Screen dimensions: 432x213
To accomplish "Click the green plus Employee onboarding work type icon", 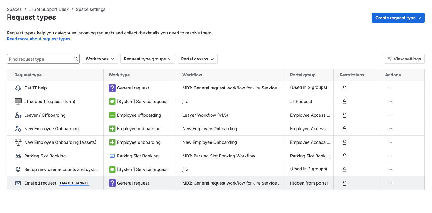I will [112, 129].
